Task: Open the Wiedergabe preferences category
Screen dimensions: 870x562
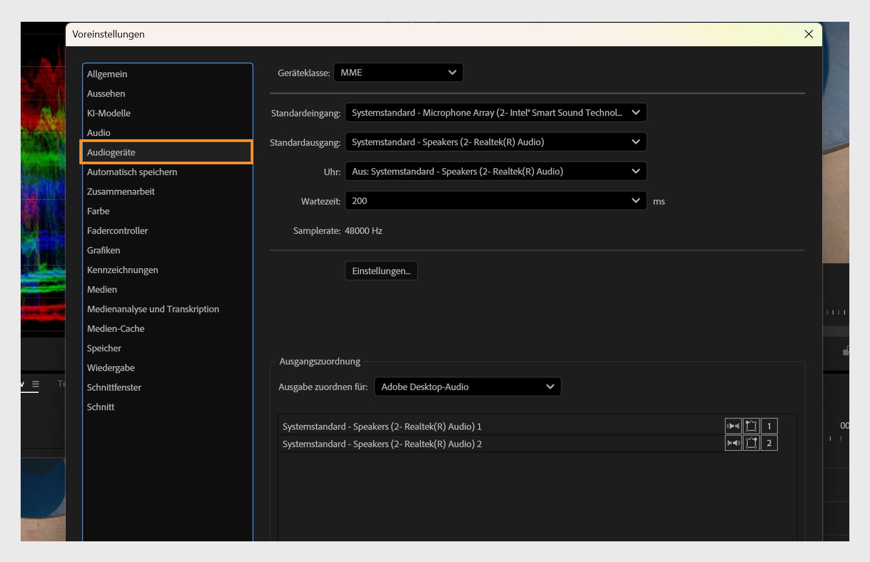Action: 111,368
